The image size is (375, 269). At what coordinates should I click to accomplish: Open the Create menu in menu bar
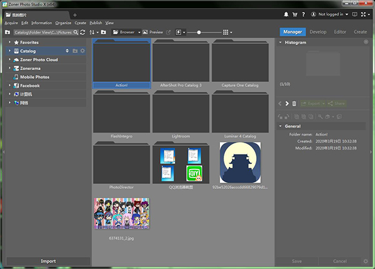click(81, 23)
